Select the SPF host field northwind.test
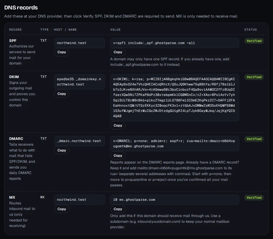273x239 pixels. [x=80, y=43]
